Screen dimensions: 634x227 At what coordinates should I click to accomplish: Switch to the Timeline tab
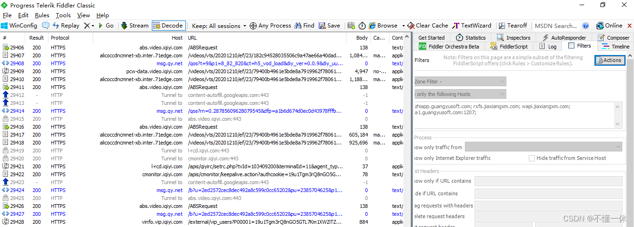(615, 47)
